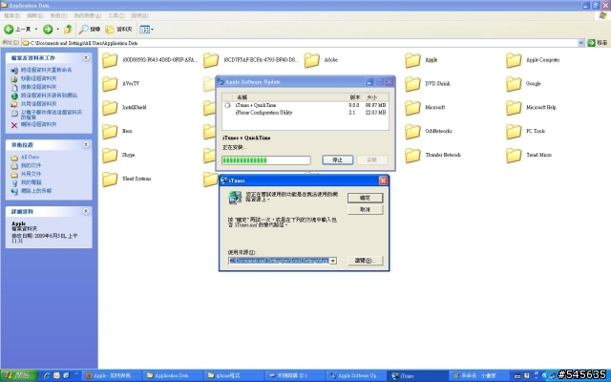Select the DVD Shrink folder icon
This screenshot has height=382, width=611.
[412, 84]
